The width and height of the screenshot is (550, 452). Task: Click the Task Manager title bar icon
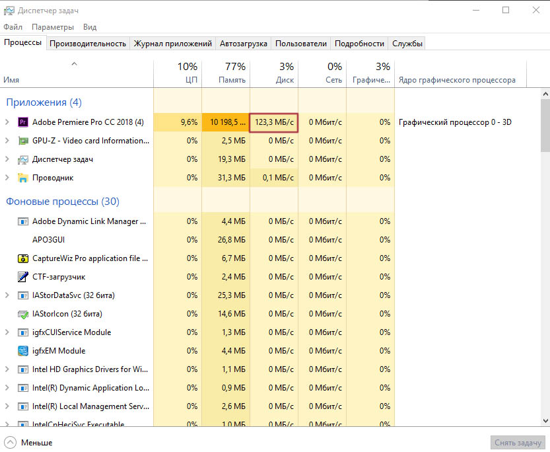pos(9,11)
